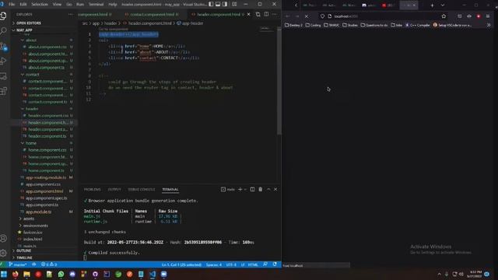Open the Customize Layout control

click(234, 4)
